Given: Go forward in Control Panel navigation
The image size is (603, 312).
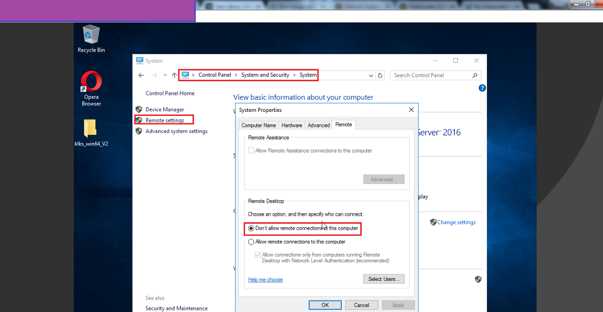Looking at the screenshot, I should tap(154, 75).
